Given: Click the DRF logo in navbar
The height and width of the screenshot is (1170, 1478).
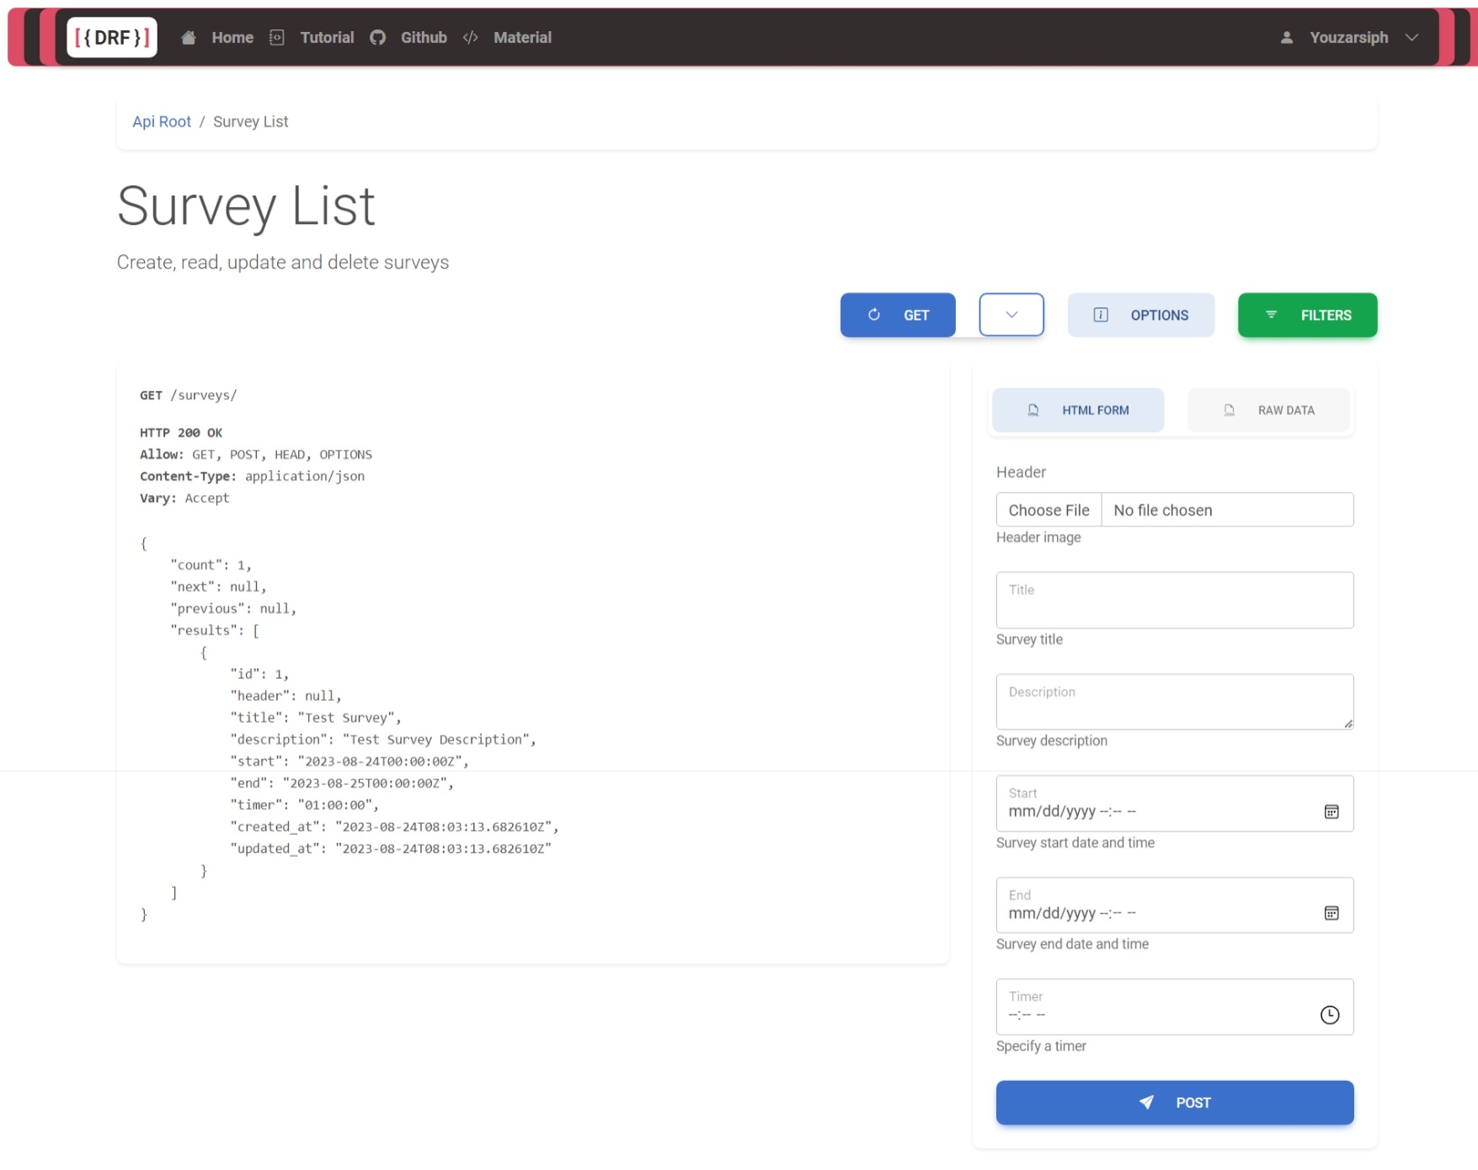Looking at the screenshot, I should click(x=112, y=37).
